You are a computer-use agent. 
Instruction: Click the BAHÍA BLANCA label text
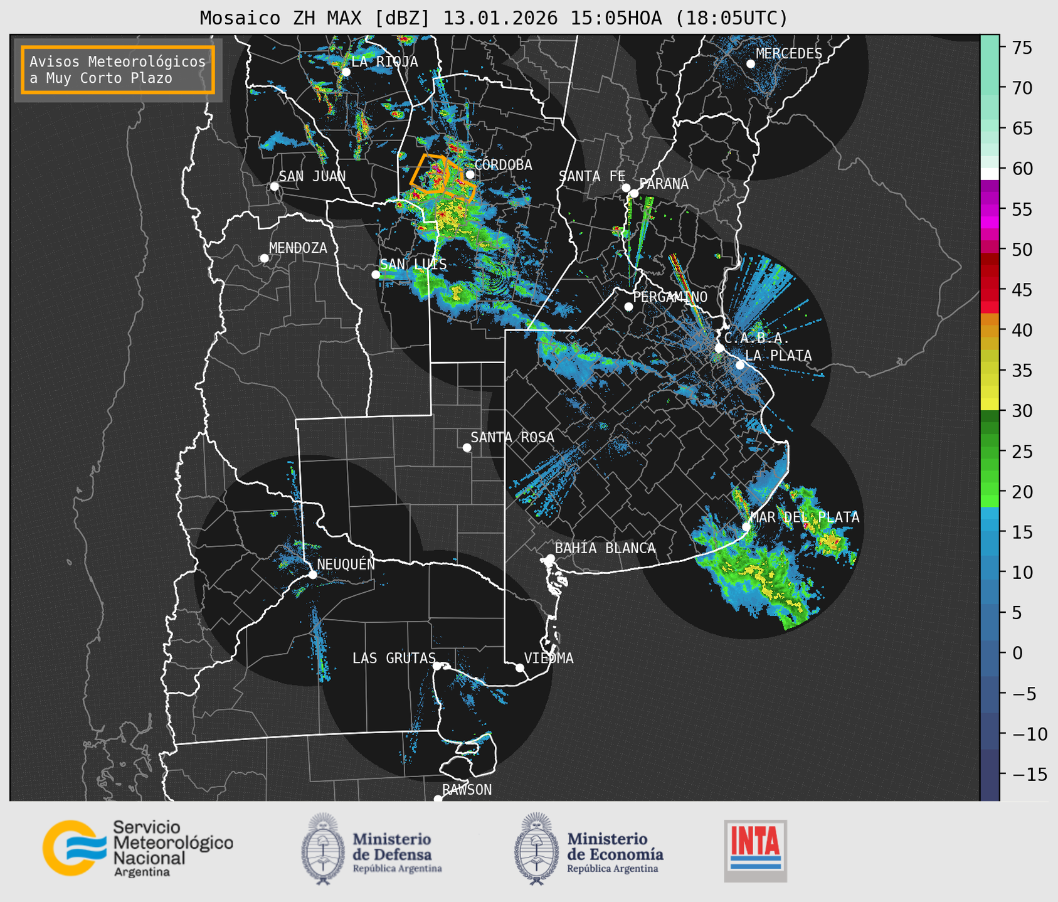coord(605,548)
